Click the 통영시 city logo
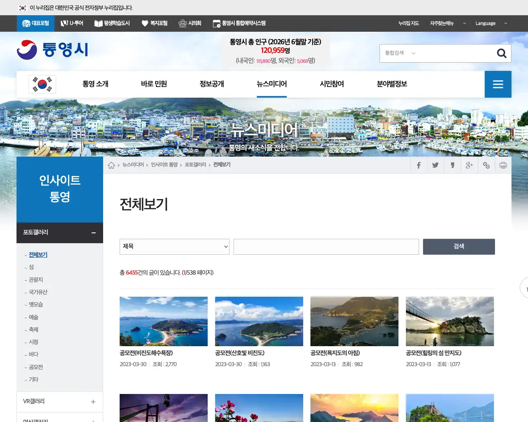Image resolution: width=528 pixels, height=422 pixels. 52,49
